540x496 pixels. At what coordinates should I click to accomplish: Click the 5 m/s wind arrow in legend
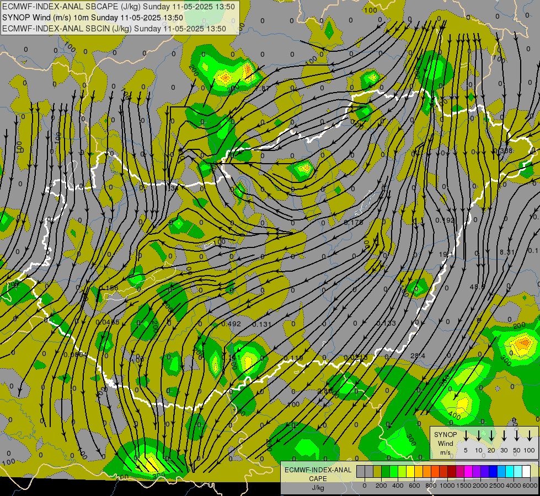tap(466, 436)
